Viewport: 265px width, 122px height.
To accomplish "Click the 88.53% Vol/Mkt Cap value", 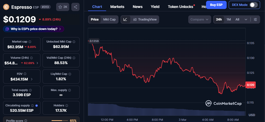I will [61, 63].
